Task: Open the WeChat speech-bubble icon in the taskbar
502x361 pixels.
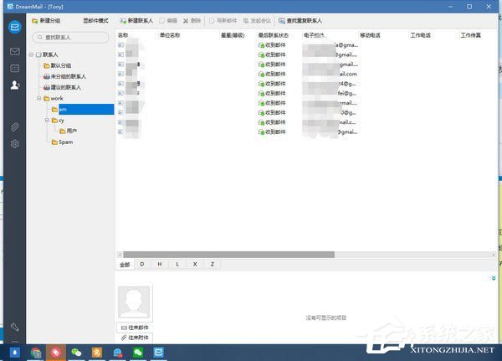Action: coord(76,353)
